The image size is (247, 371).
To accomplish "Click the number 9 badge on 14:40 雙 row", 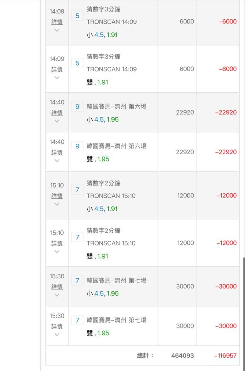I will 78,146.
